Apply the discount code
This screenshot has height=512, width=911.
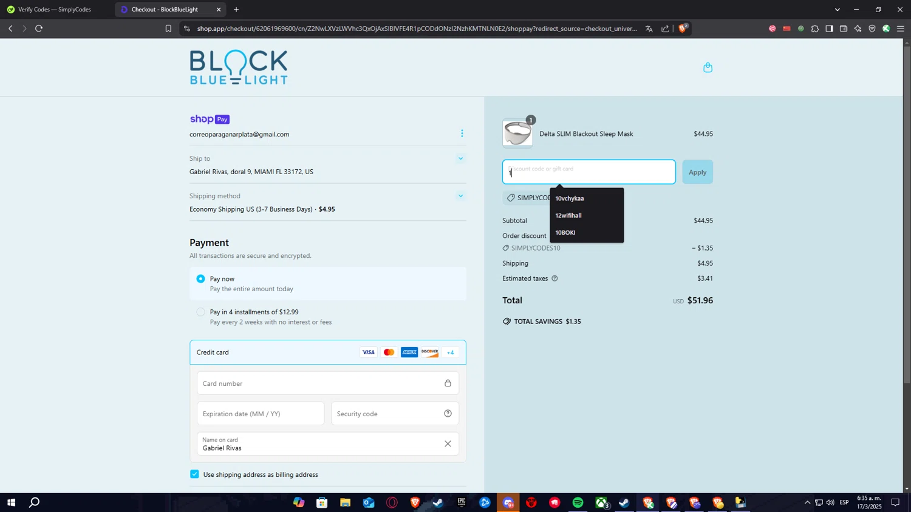[x=697, y=172]
